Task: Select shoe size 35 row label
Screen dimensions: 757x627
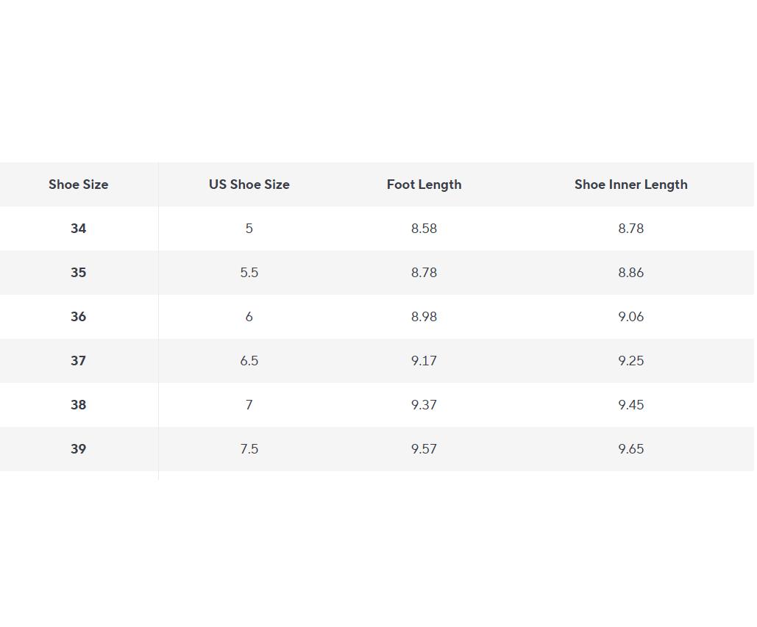Action: pyautogui.click(x=78, y=273)
